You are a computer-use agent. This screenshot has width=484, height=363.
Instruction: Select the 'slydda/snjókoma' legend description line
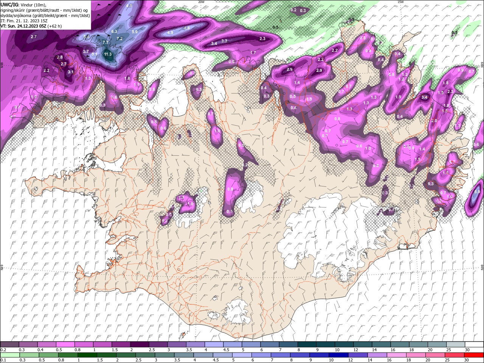pos(45,16)
